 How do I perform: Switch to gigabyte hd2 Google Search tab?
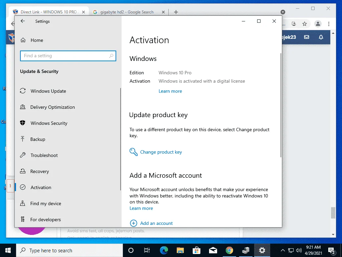pos(127,12)
